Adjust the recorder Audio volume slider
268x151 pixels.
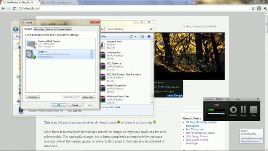coord(223,114)
